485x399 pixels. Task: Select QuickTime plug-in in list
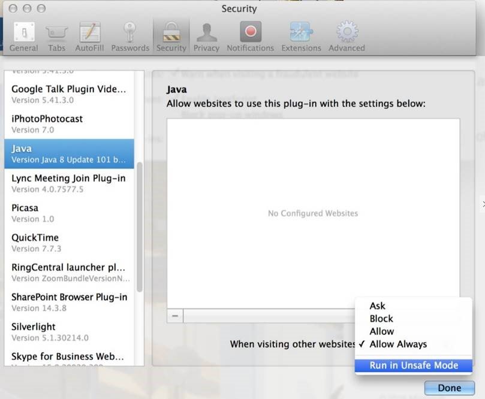[x=70, y=243]
